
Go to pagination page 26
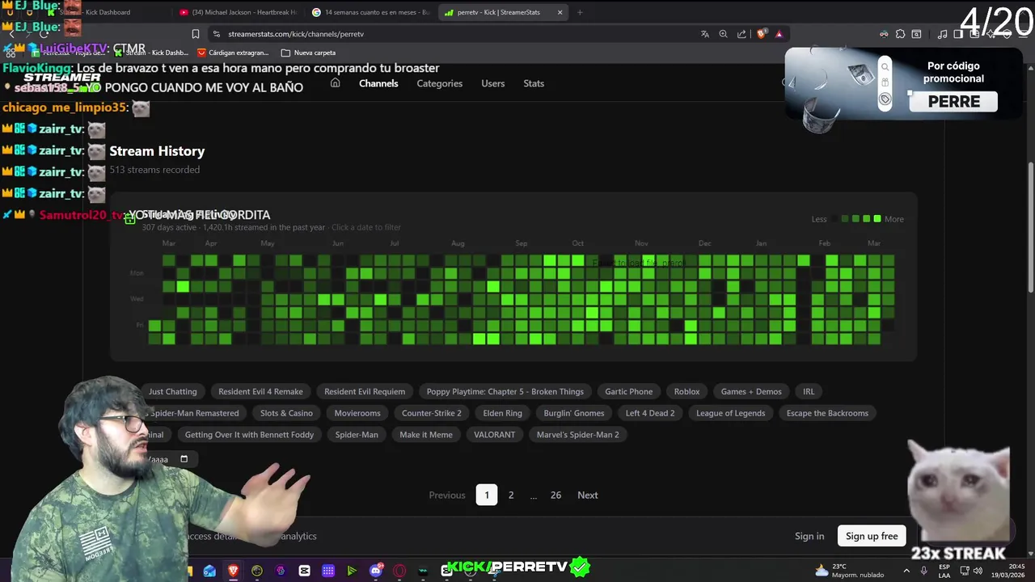556,495
